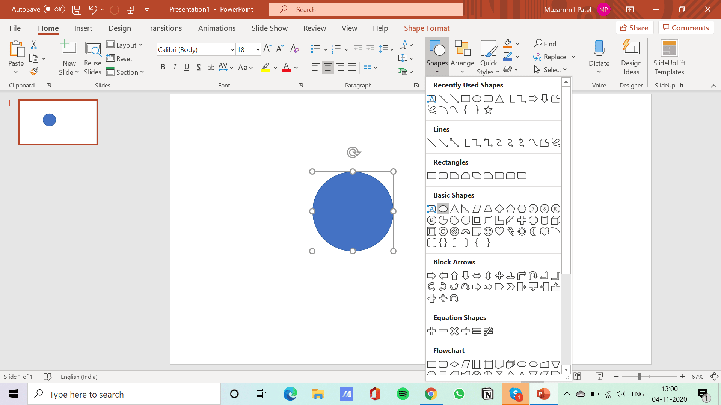Expand the font size dropdown
721x405 pixels.
tap(258, 49)
